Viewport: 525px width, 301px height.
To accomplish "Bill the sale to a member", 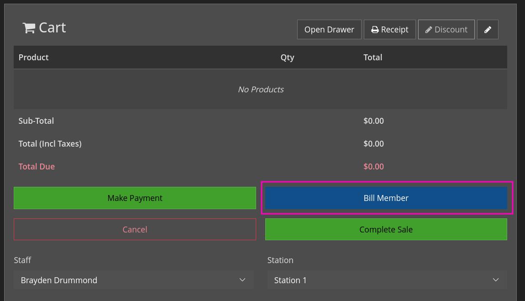I will pos(386,198).
